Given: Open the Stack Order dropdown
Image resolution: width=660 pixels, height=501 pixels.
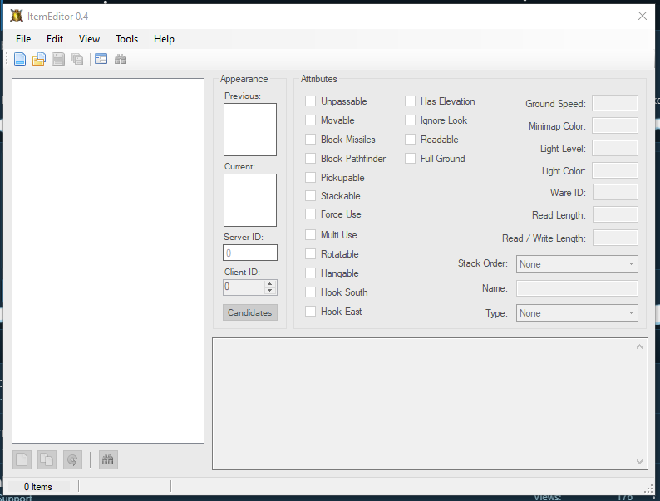Looking at the screenshot, I should 577,263.
